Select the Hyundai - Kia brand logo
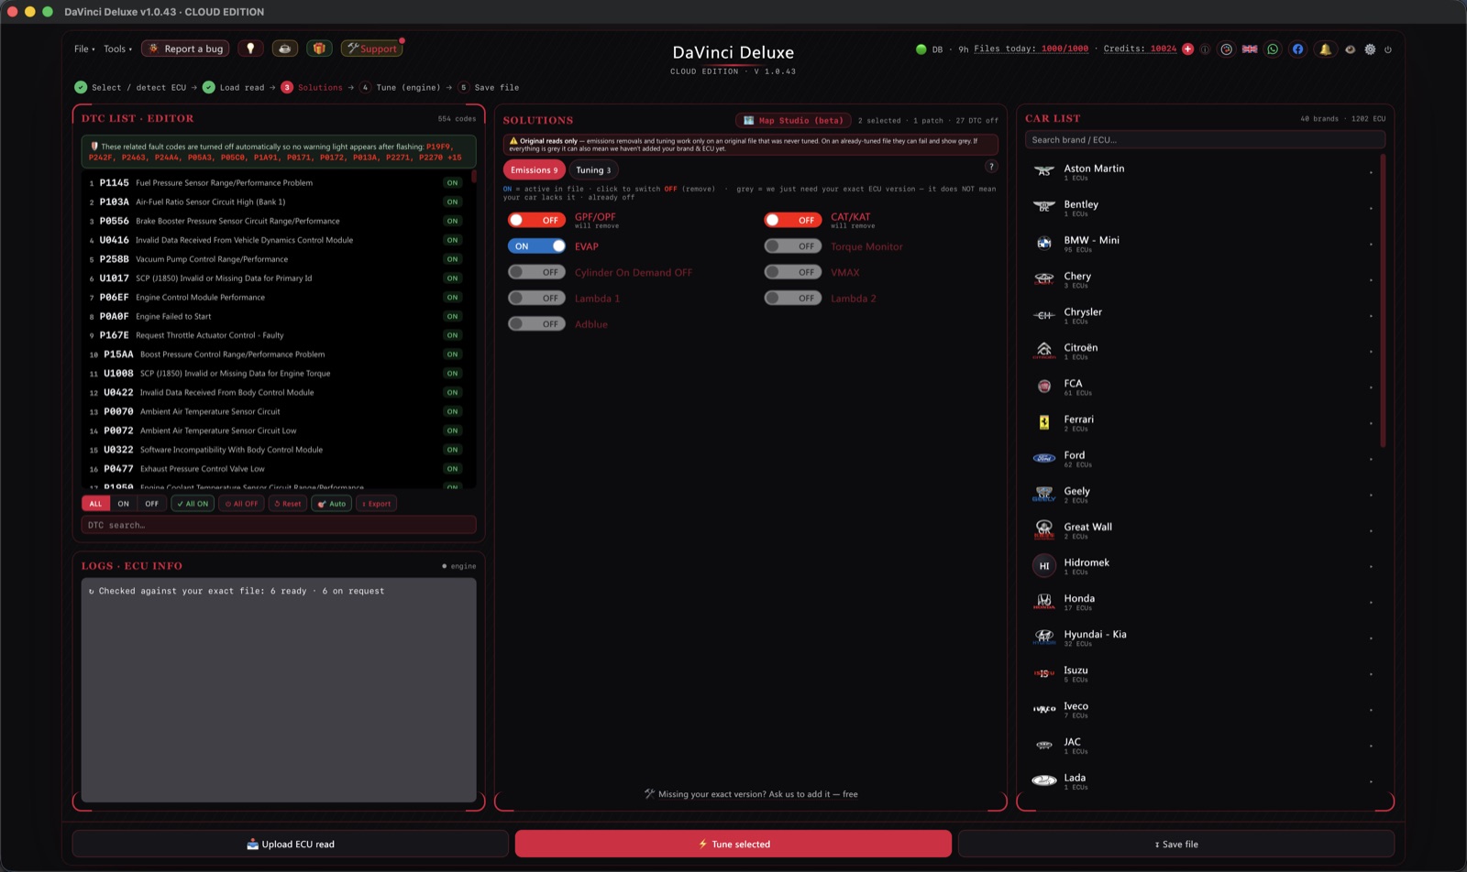 click(1044, 638)
